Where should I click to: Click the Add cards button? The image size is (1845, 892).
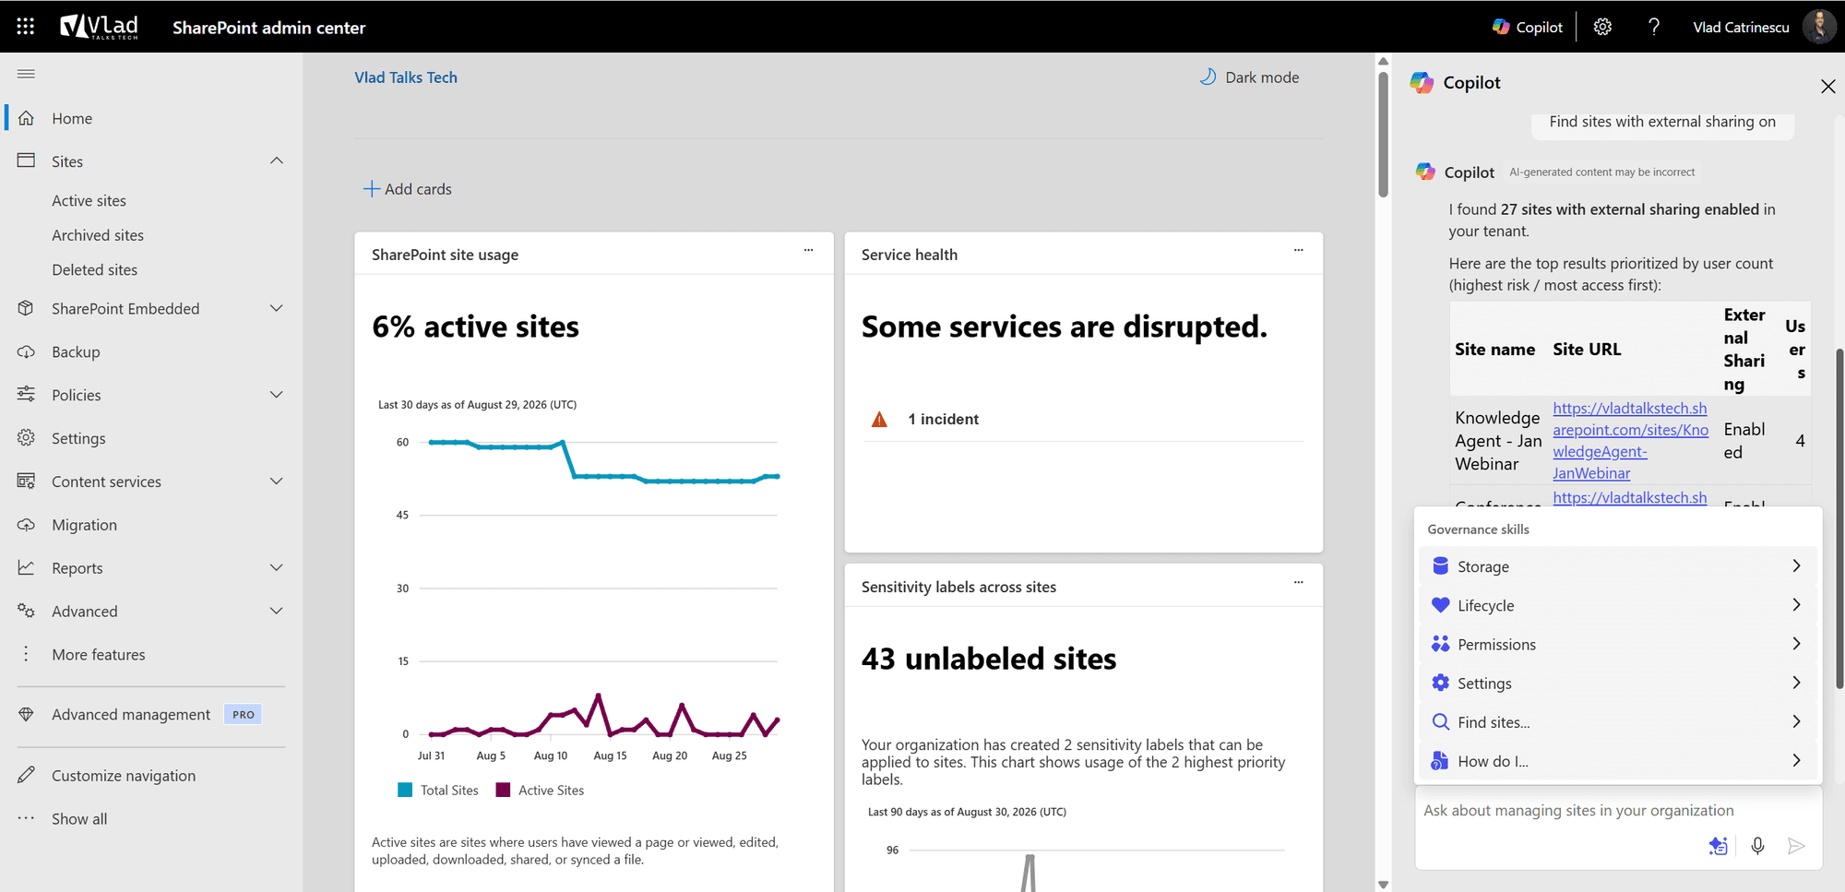pyautogui.click(x=408, y=189)
